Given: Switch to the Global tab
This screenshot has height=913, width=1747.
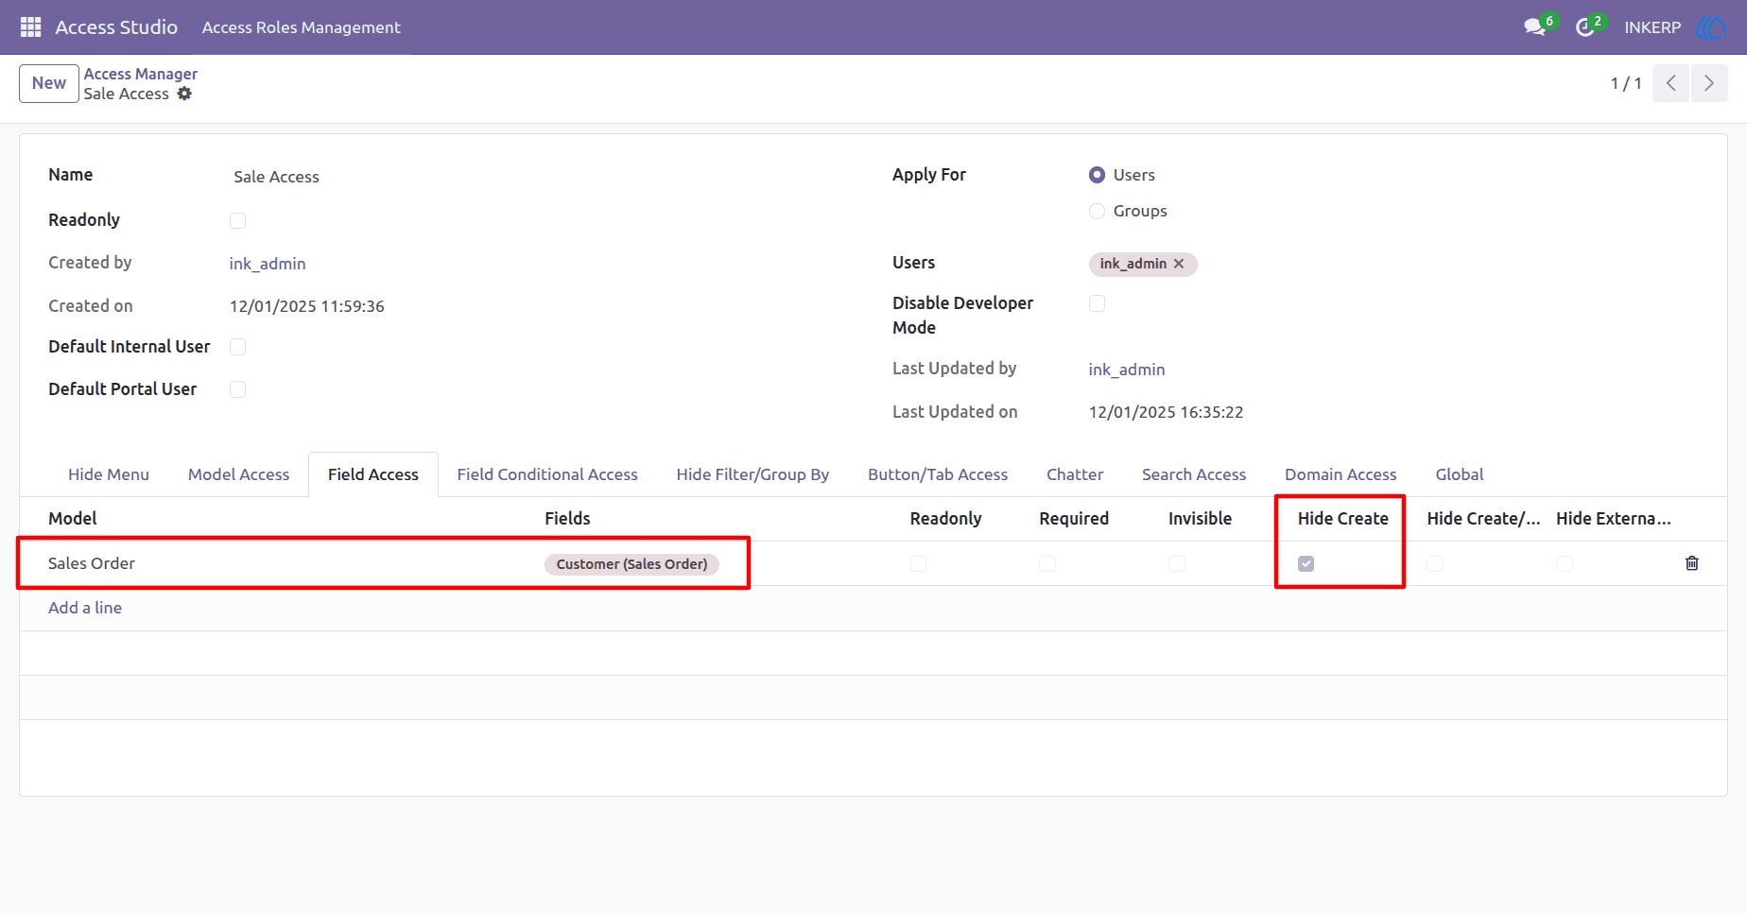Looking at the screenshot, I should [1460, 474].
